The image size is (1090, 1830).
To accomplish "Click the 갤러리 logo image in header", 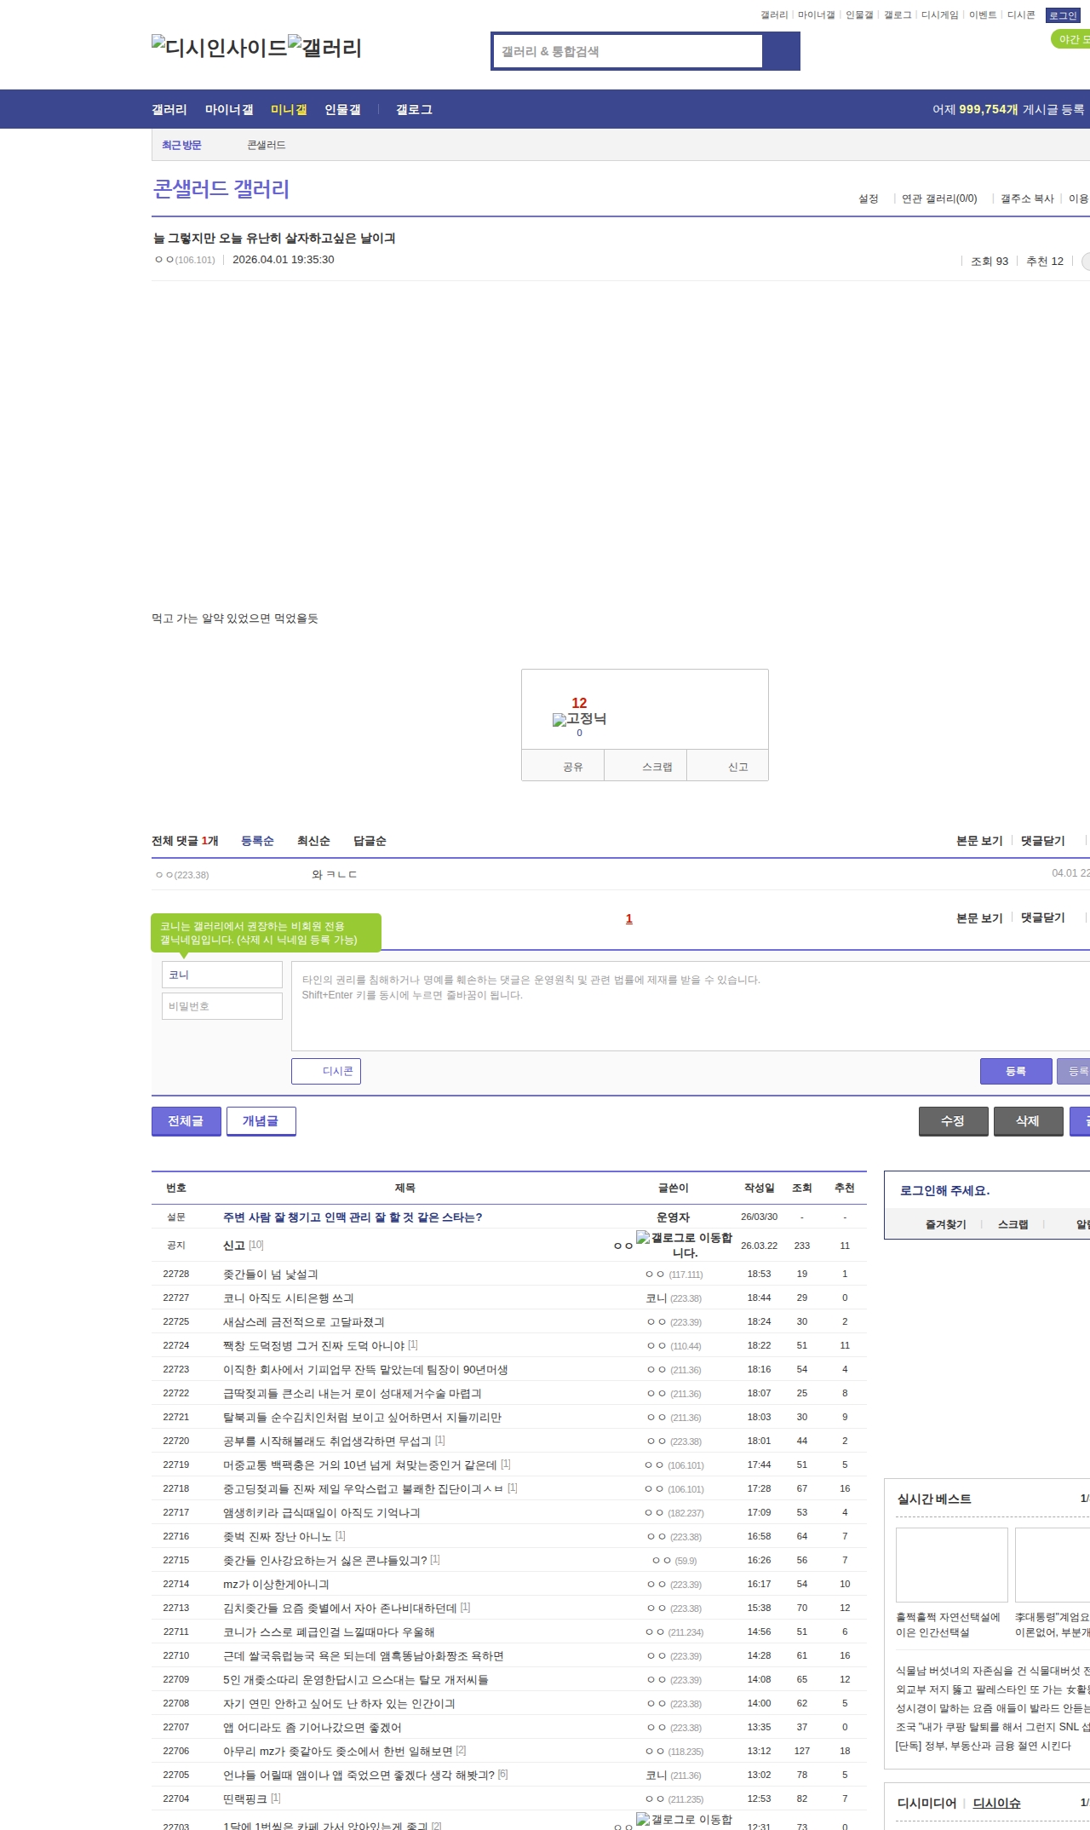I will pos(324,48).
